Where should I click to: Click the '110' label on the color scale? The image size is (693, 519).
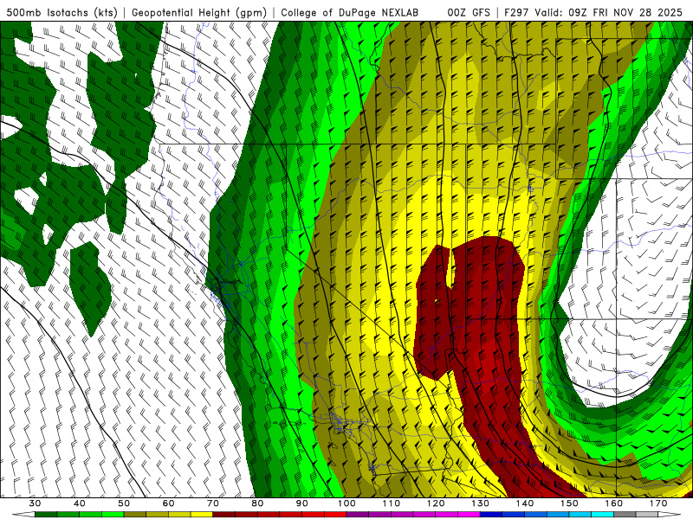click(x=392, y=503)
